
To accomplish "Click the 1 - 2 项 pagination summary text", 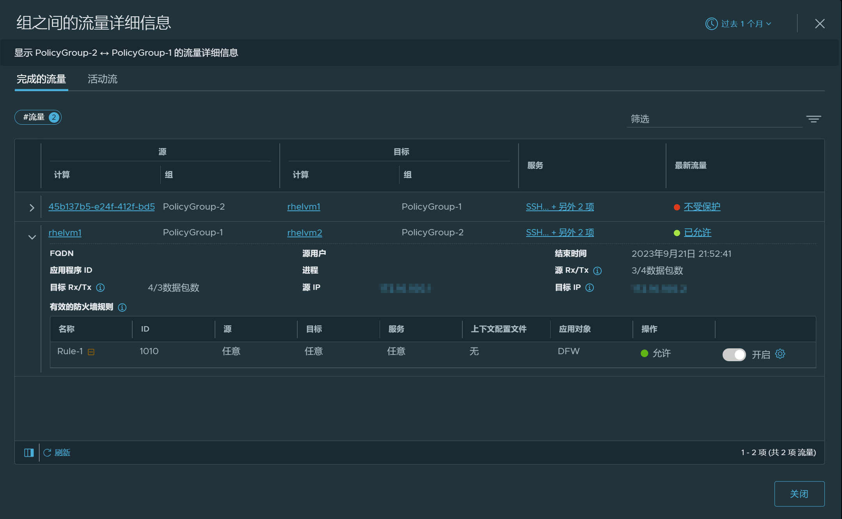I will 778,452.
